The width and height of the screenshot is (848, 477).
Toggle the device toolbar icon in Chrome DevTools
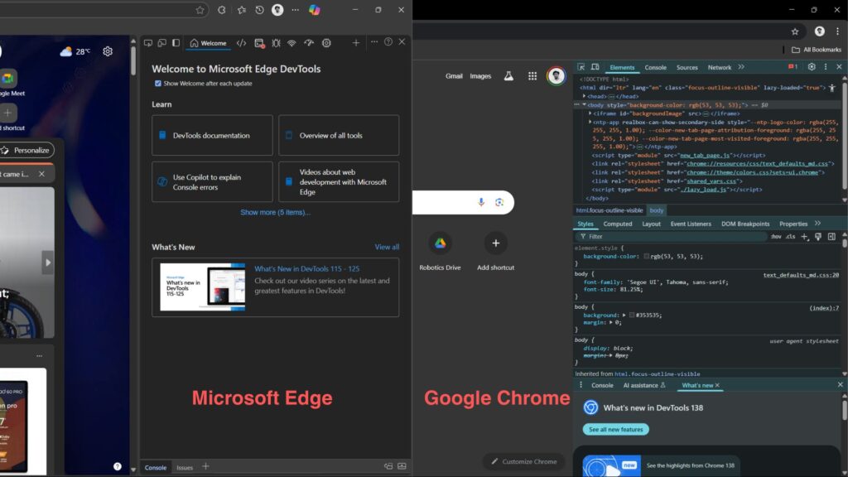pos(595,67)
